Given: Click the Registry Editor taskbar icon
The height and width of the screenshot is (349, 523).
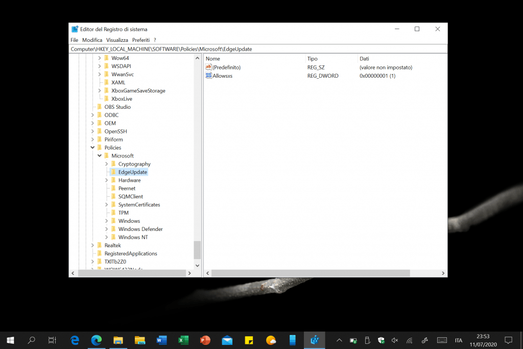Looking at the screenshot, I should tap(315, 340).
